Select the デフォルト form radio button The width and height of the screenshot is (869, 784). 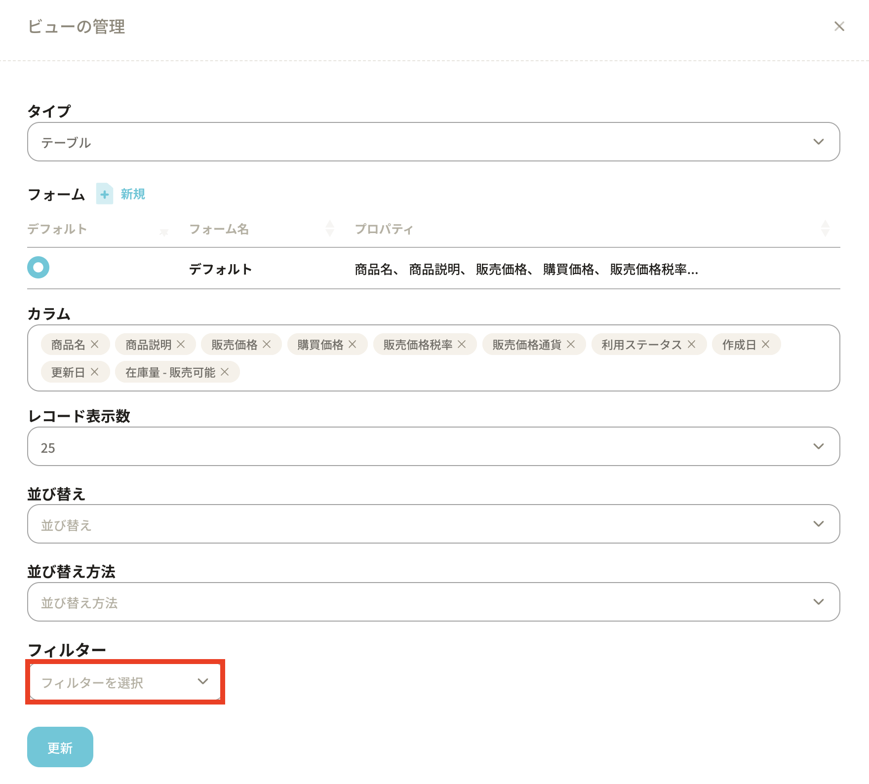[38, 268]
